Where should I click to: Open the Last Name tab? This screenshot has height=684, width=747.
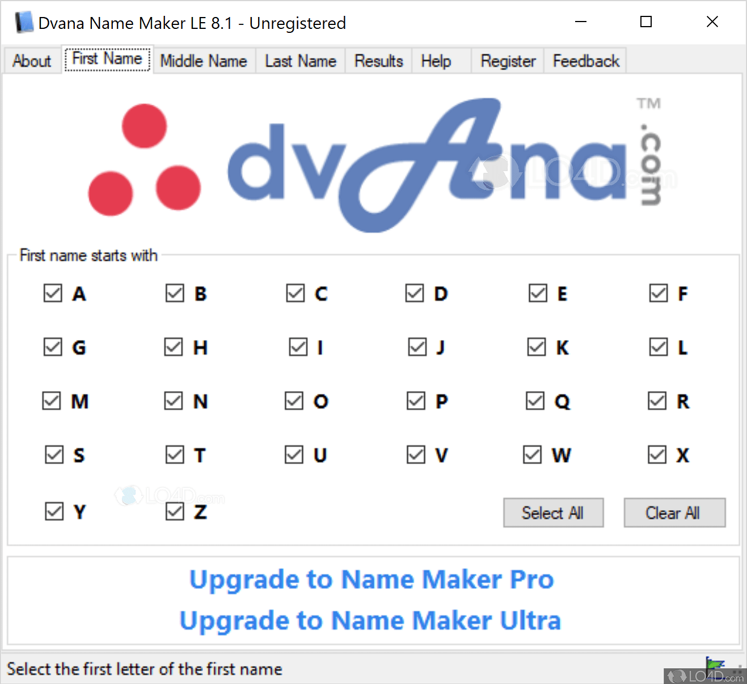(x=301, y=61)
